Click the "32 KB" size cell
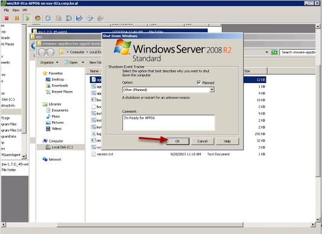 (261, 141)
